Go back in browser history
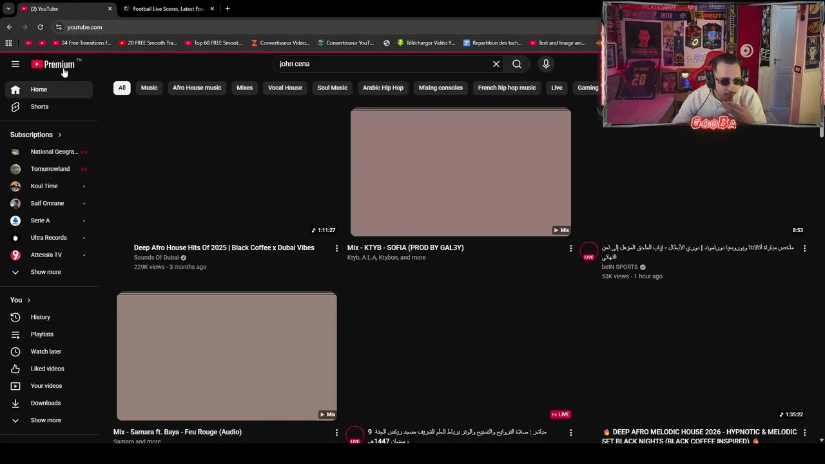 click(x=9, y=27)
